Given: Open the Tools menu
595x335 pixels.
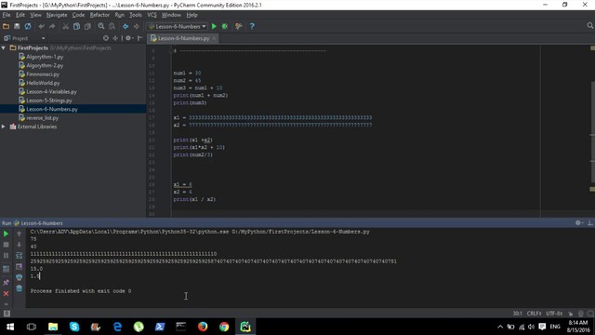Looking at the screenshot, I should (x=135, y=15).
